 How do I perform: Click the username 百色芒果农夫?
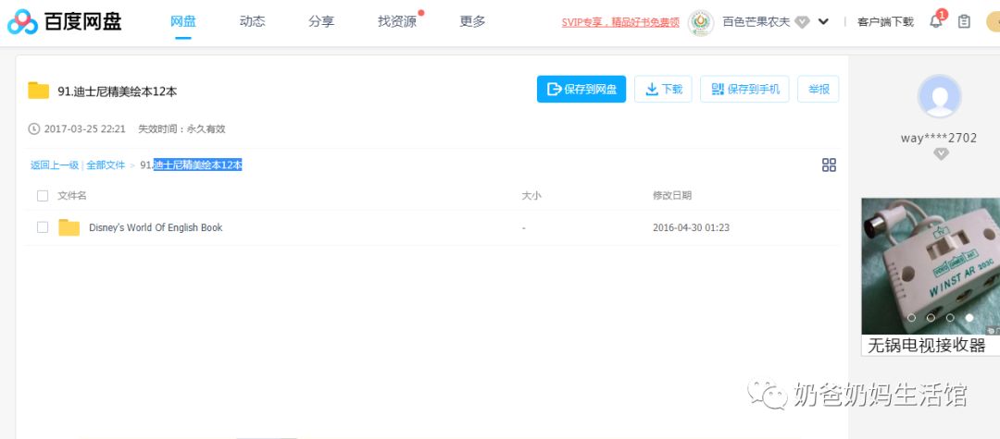click(x=756, y=22)
